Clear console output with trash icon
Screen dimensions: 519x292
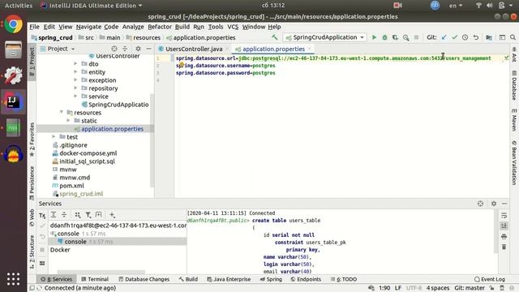pyautogui.click(x=504, y=247)
